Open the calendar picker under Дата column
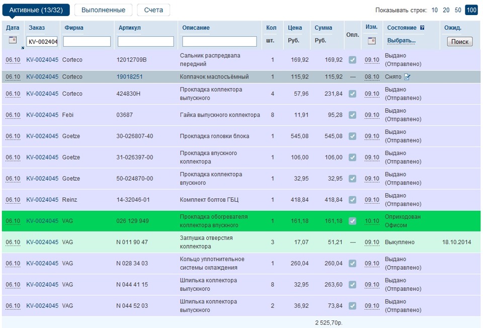Image resolution: width=483 pixels, height=328 pixels. (x=13, y=40)
